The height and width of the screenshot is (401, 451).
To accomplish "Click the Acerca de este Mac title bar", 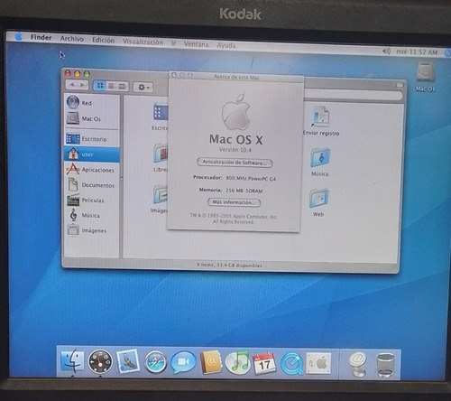I will tap(236, 77).
